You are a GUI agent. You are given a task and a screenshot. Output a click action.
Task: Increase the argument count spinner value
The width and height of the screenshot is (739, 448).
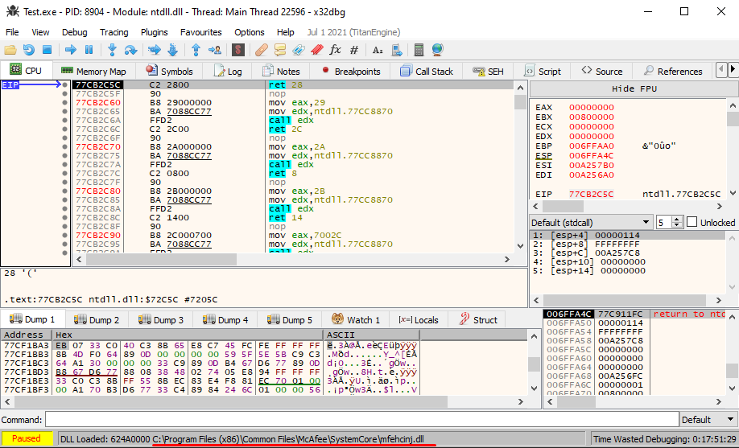click(x=677, y=219)
